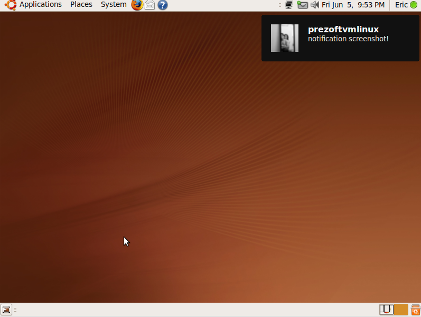Launch Firefox from the top panel
The image size is (421, 317).
[137, 5]
